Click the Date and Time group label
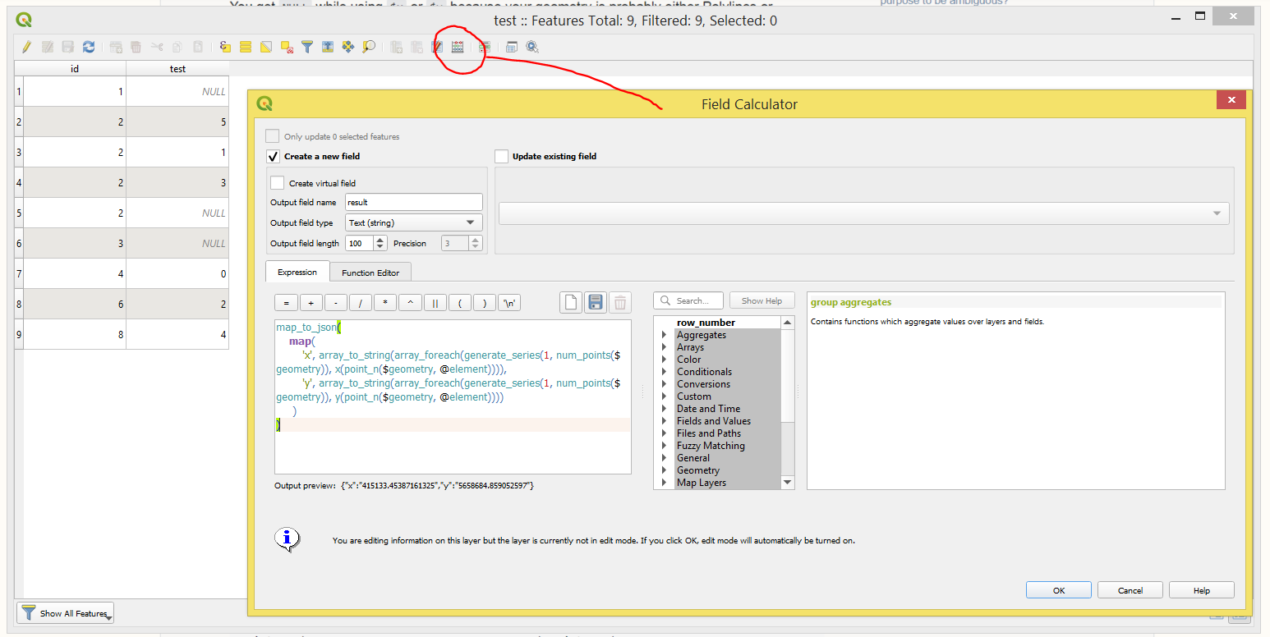 pos(708,409)
